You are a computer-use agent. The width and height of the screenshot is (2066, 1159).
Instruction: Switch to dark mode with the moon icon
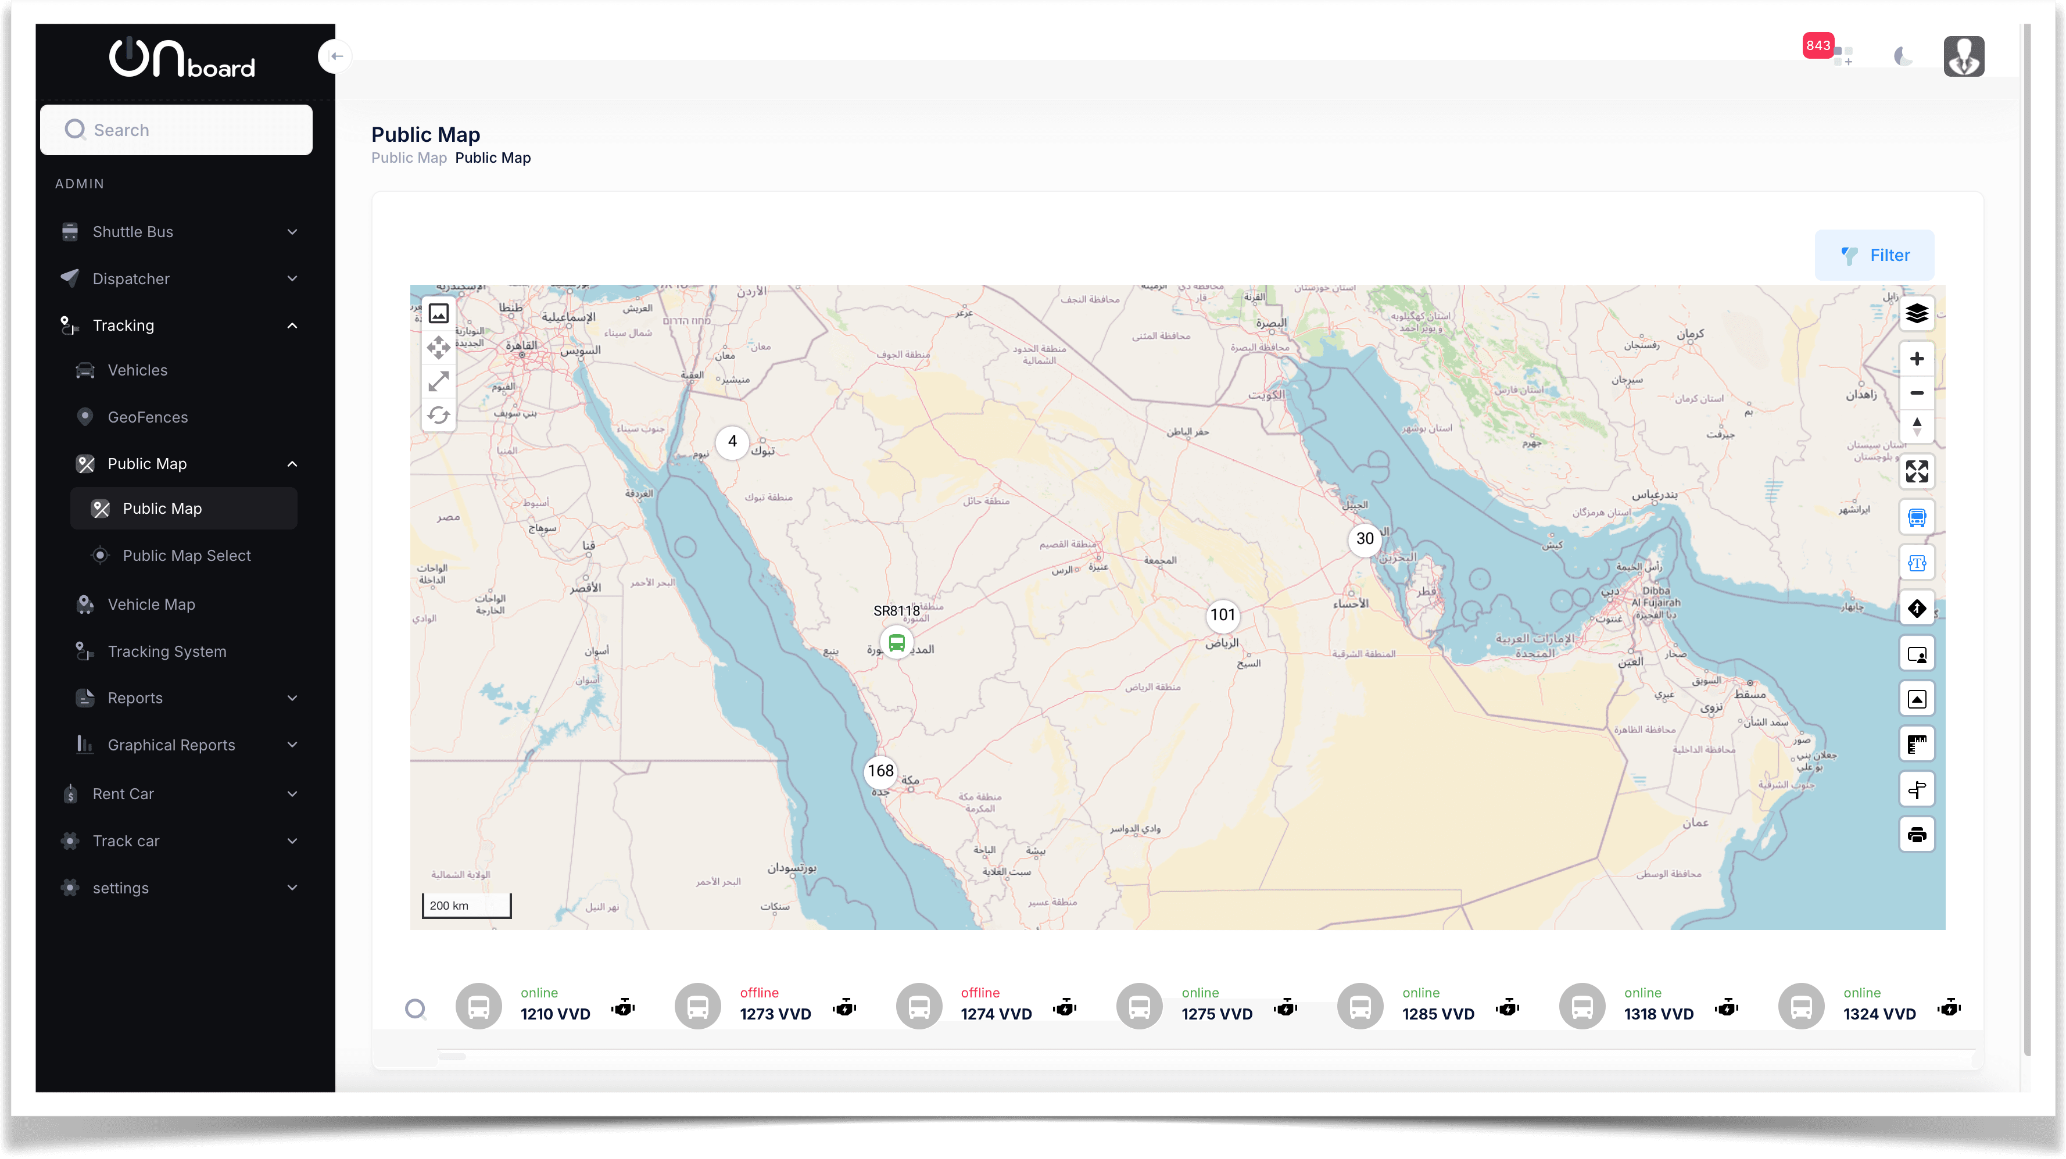1903,56
